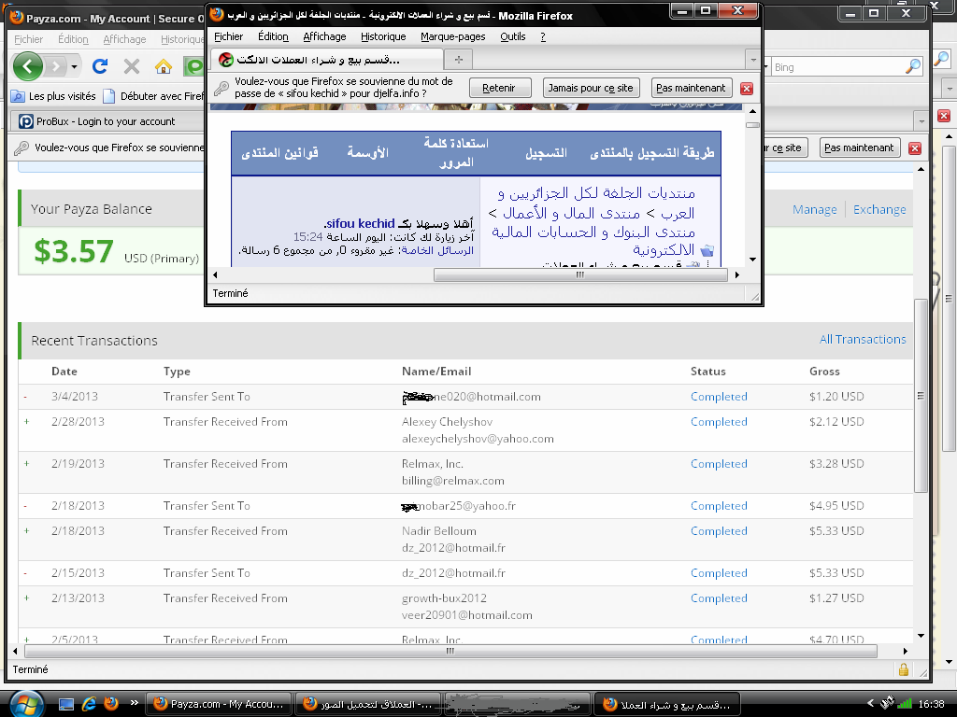
Task: Click front window's vertical scrollbar down arrow
Action: pyautogui.click(x=752, y=260)
